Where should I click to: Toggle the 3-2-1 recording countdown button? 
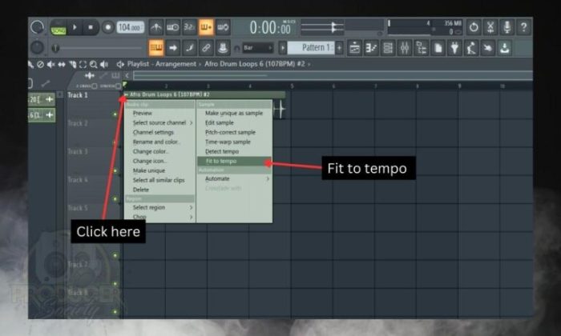189,27
